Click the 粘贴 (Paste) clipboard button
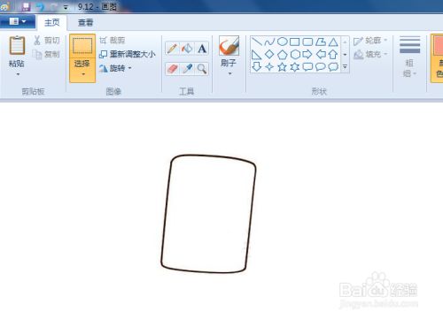Image resolution: width=443 pixels, height=319 pixels. click(x=17, y=51)
